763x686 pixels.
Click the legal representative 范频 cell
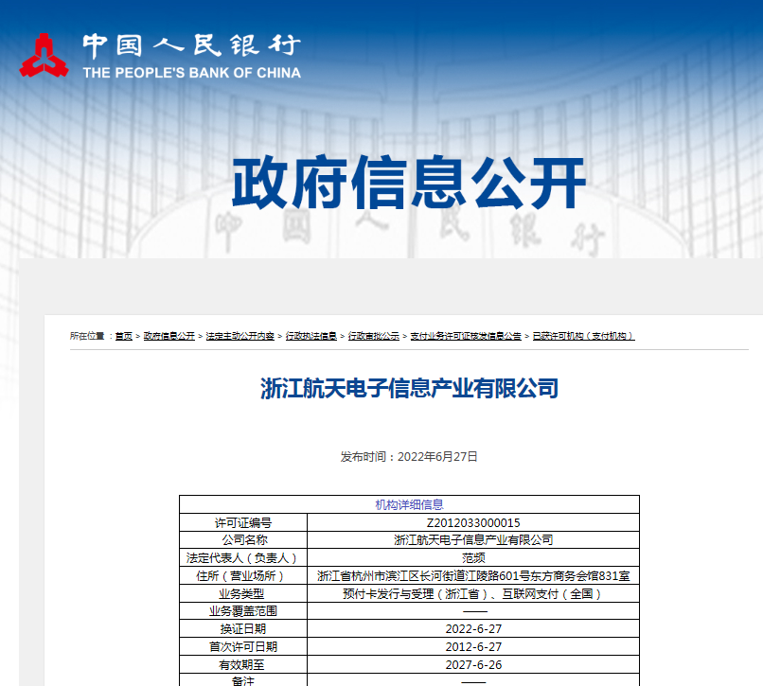pyautogui.click(x=473, y=556)
